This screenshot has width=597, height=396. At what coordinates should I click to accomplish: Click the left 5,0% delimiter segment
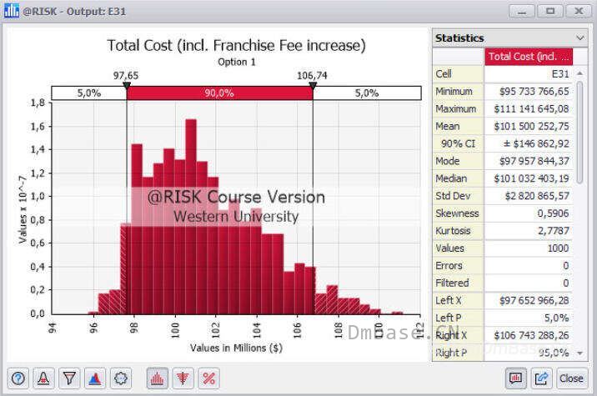(x=89, y=93)
